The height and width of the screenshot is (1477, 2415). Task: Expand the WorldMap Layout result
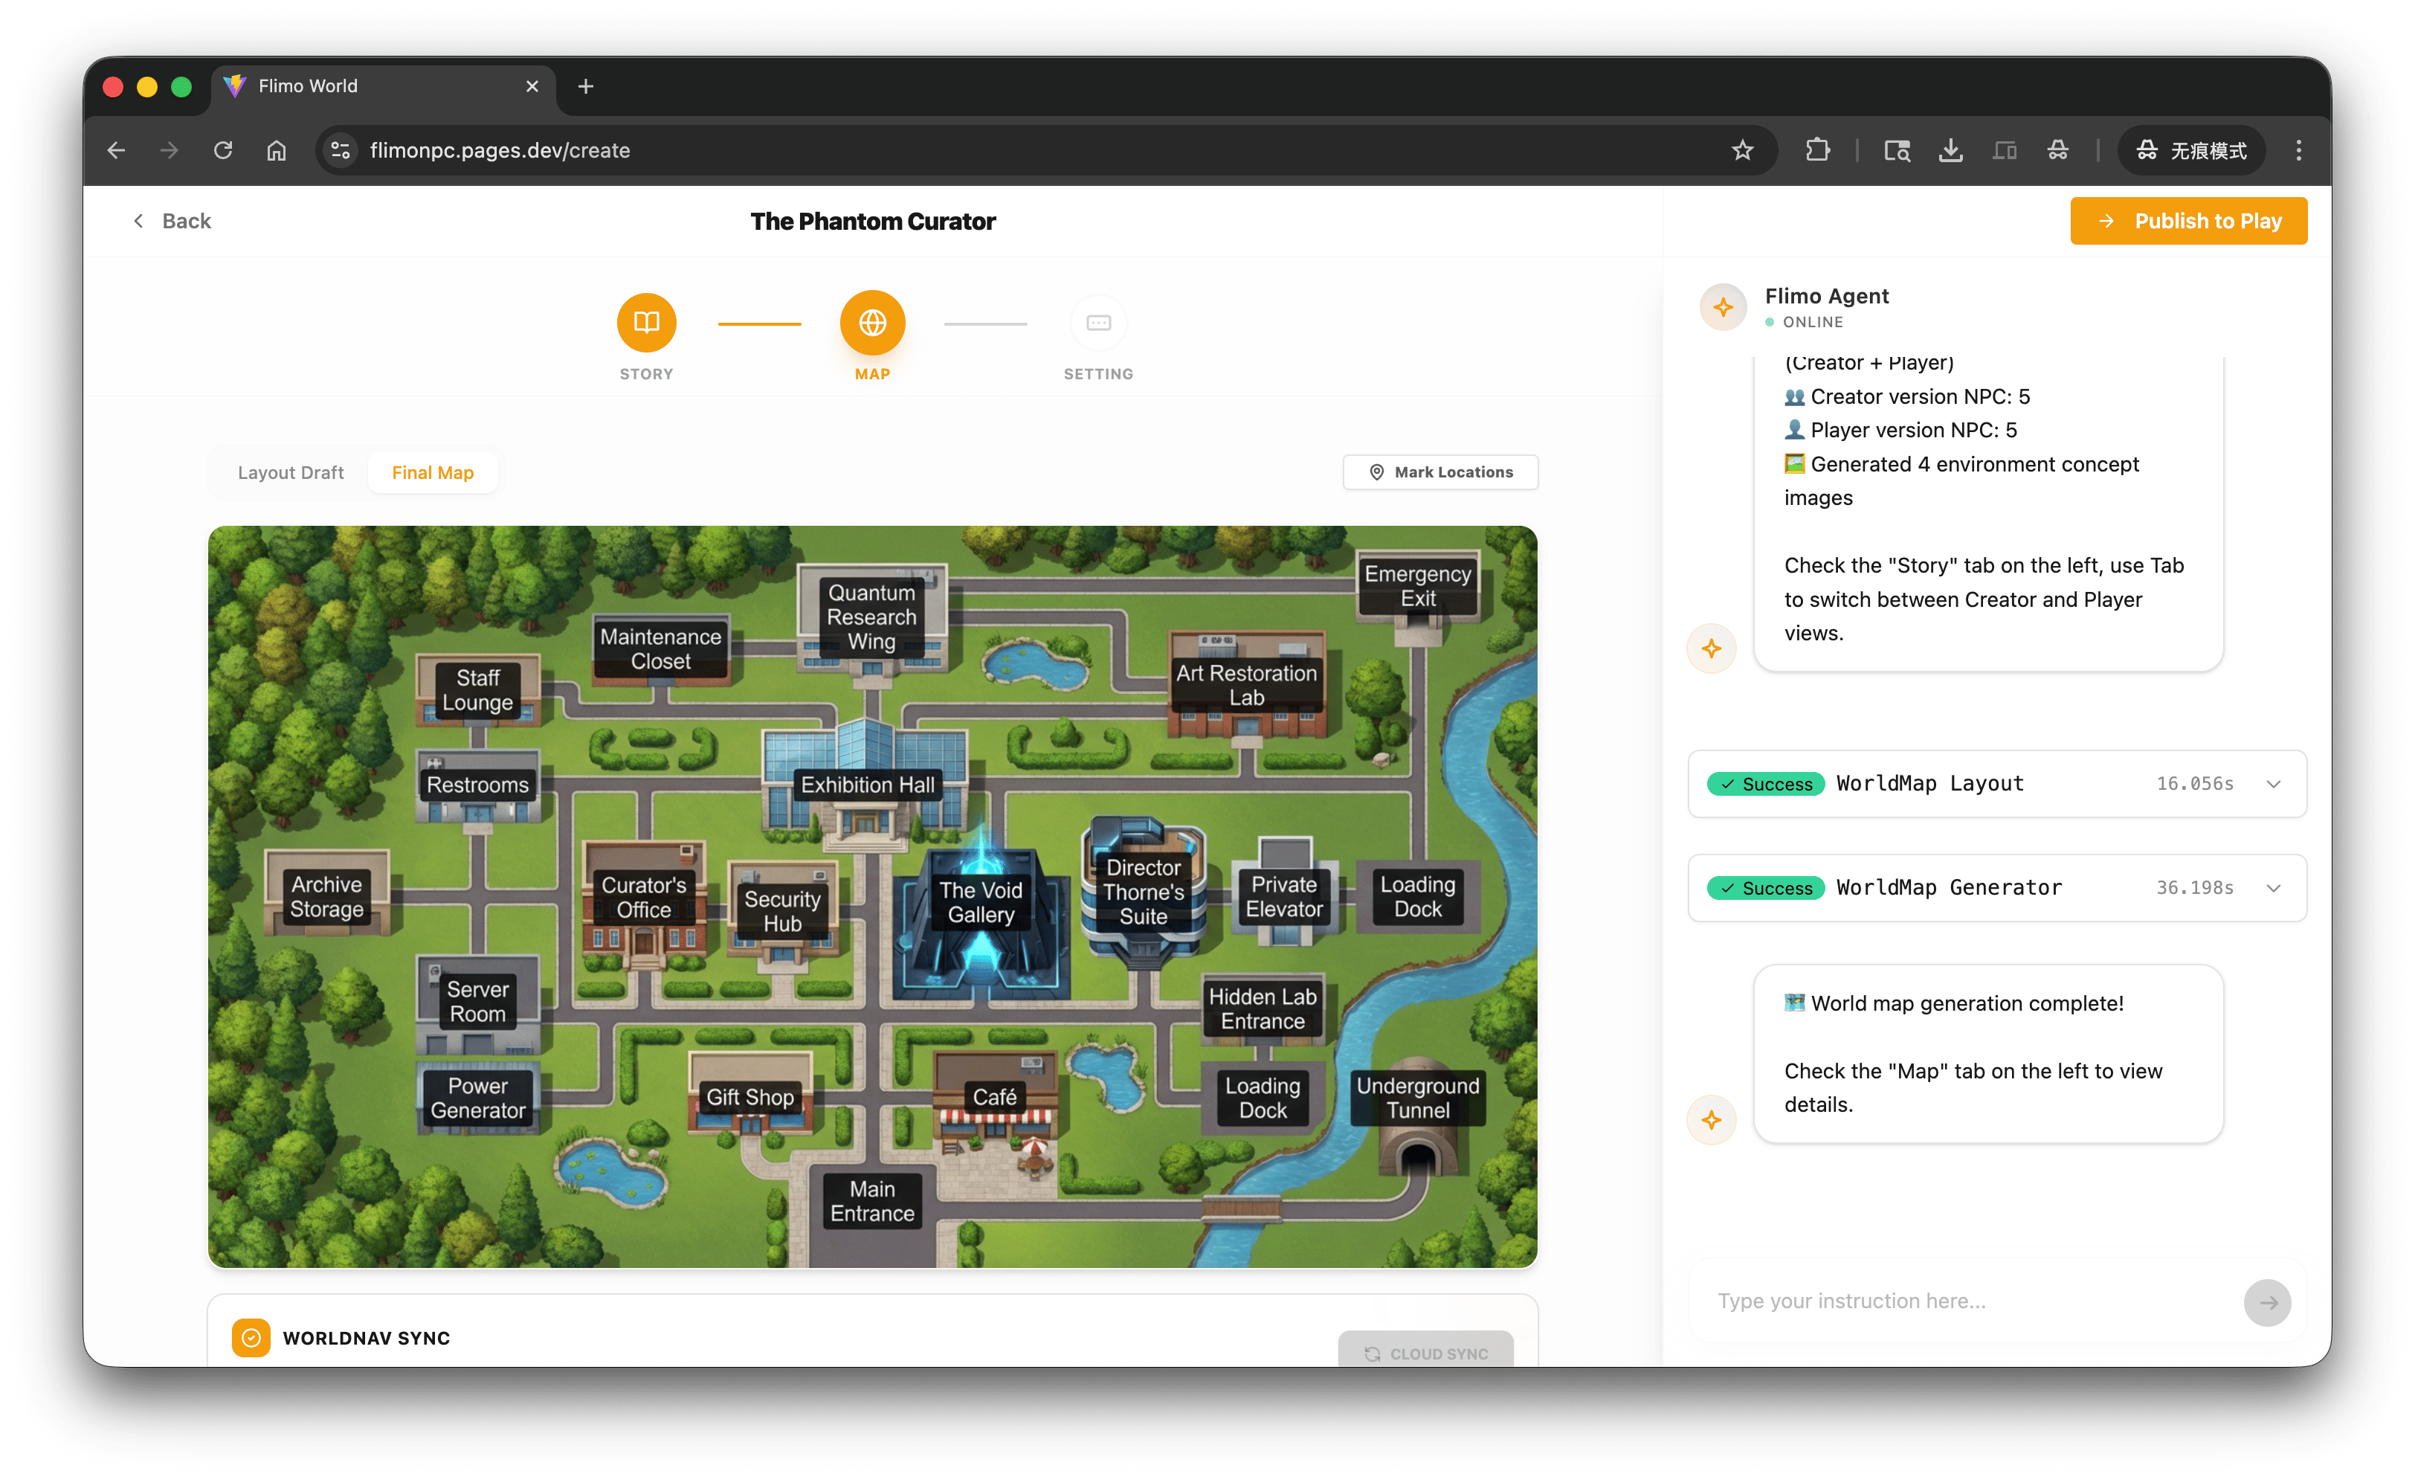tap(2274, 784)
